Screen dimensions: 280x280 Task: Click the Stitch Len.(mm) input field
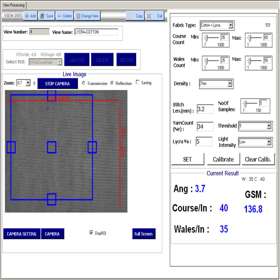(205, 109)
